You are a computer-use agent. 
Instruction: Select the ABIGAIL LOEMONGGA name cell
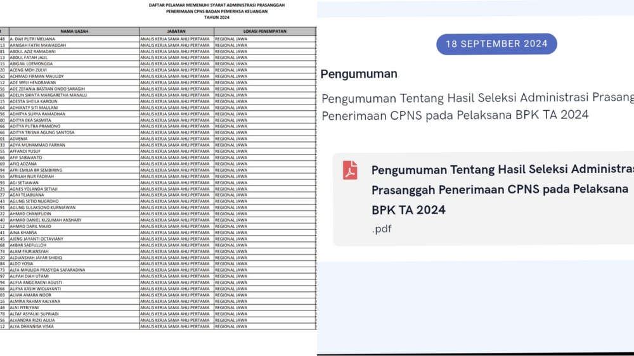coord(31,63)
